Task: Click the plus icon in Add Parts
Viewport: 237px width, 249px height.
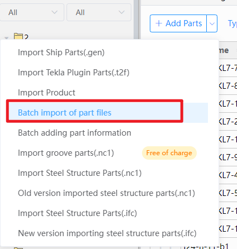Action: click(159, 23)
